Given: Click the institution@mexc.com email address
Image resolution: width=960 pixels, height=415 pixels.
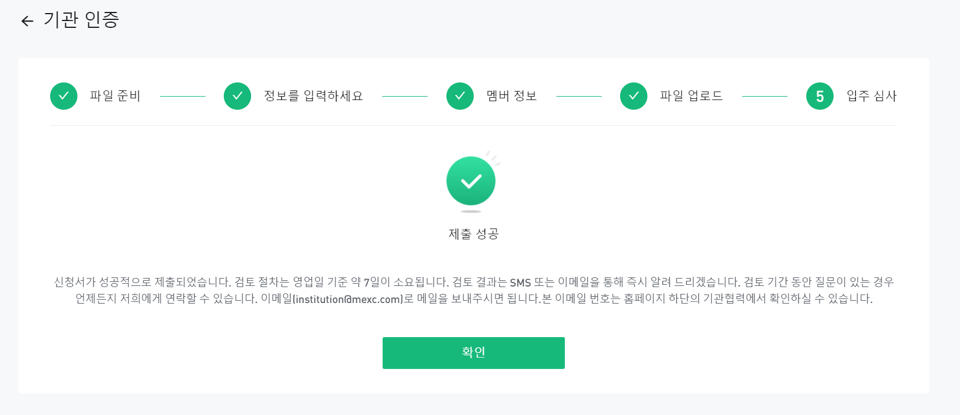Looking at the screenshot, I should tap(349, 299).
